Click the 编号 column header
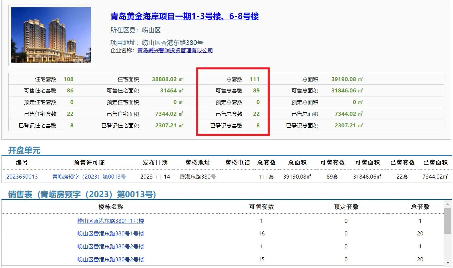Viewport: 453px width, 268px height. [x=22, y=163]
